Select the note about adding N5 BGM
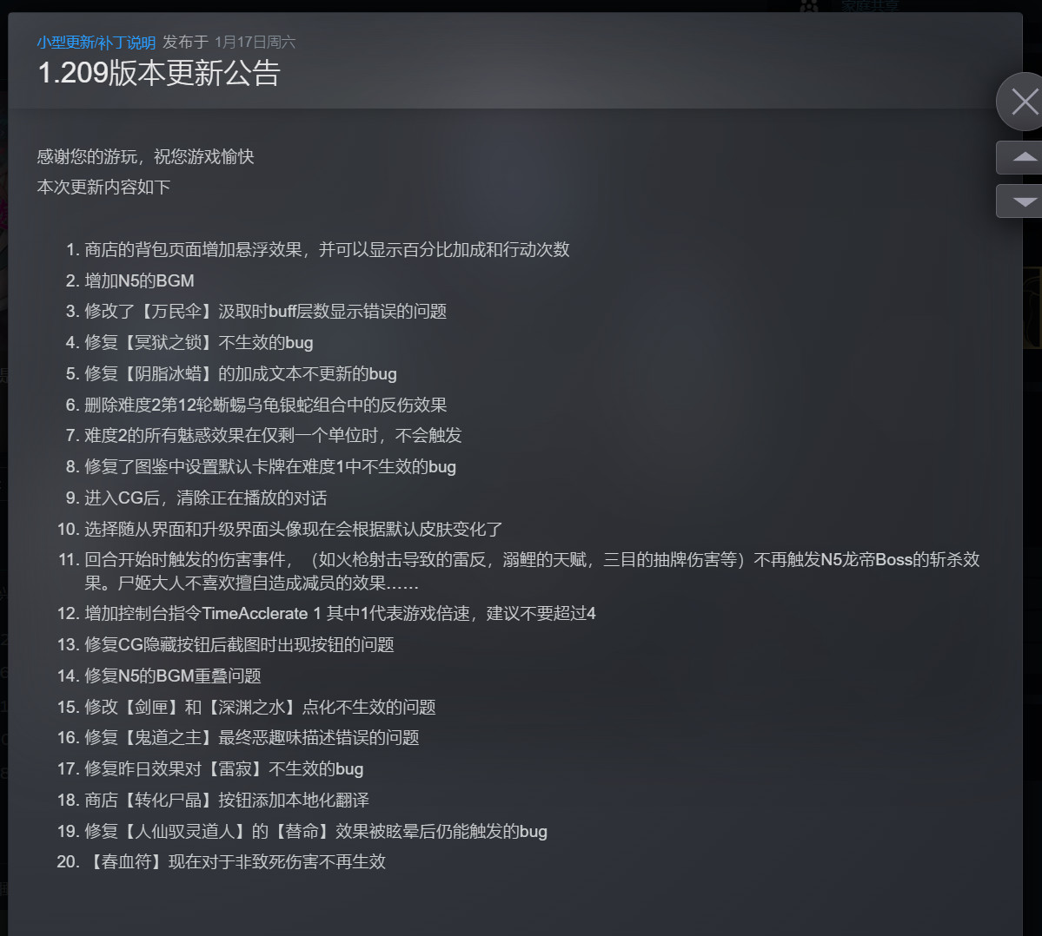Screen dimensions: 1042x936 click(x=139, y=280)
